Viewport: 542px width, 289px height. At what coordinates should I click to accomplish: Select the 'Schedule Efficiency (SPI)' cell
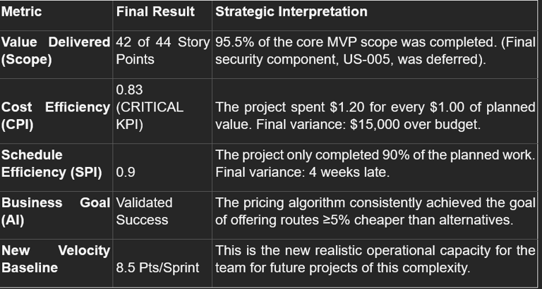click(x=49, y=163)
